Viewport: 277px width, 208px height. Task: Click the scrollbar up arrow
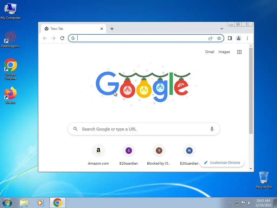point(251,46)
